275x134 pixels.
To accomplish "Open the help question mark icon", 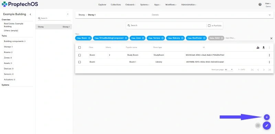I will tap(260, 4).
